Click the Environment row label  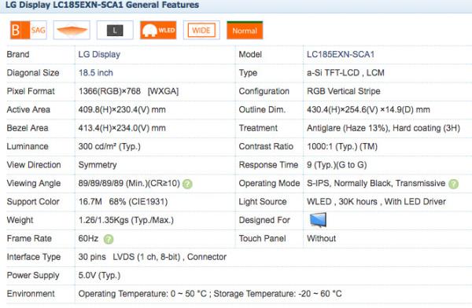[31, 294]
